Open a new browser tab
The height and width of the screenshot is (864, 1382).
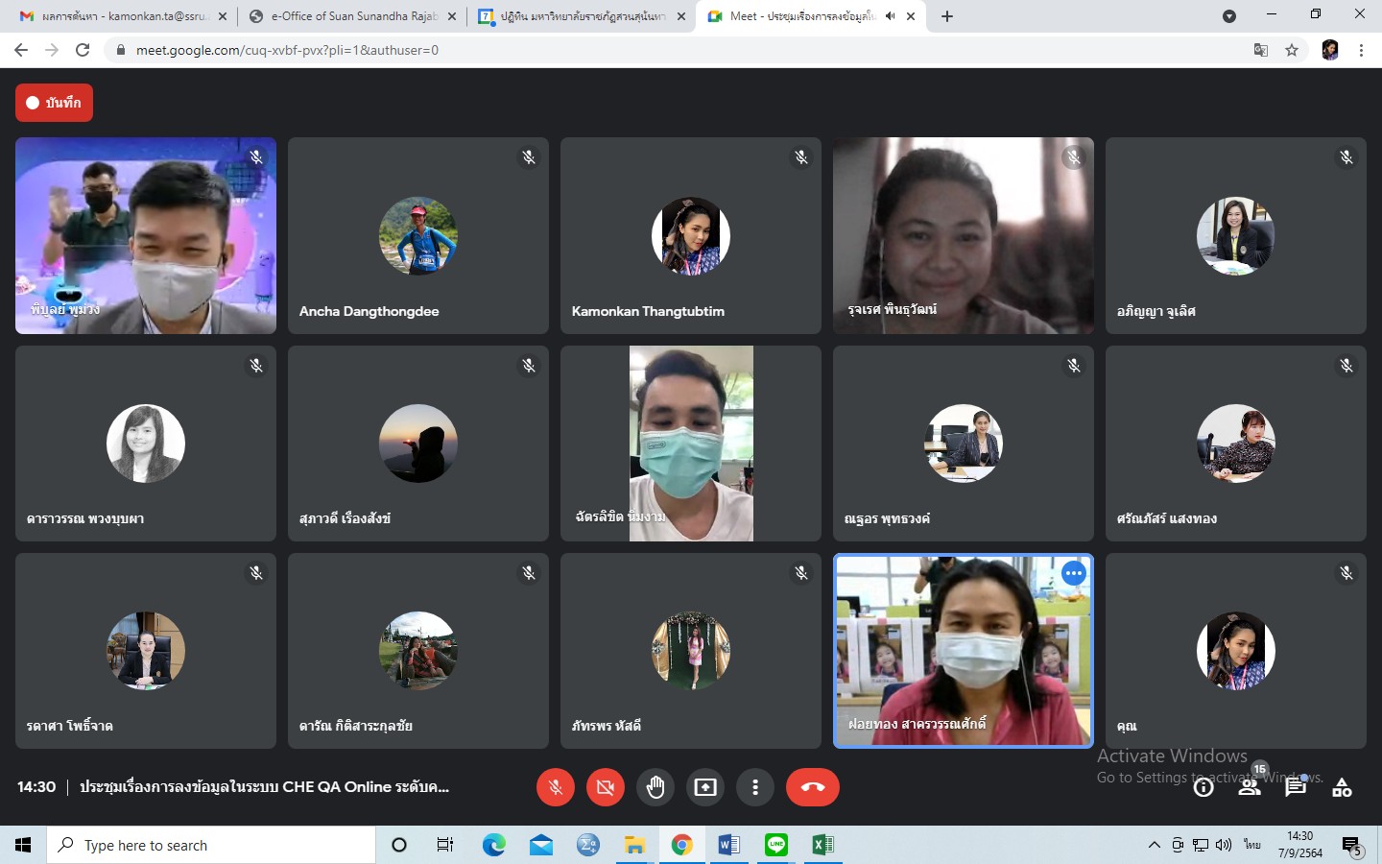click(947, 16)
